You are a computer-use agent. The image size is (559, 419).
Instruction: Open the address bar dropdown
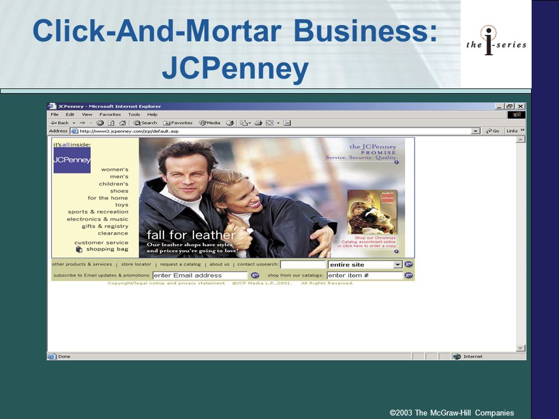tap(476, 131)
